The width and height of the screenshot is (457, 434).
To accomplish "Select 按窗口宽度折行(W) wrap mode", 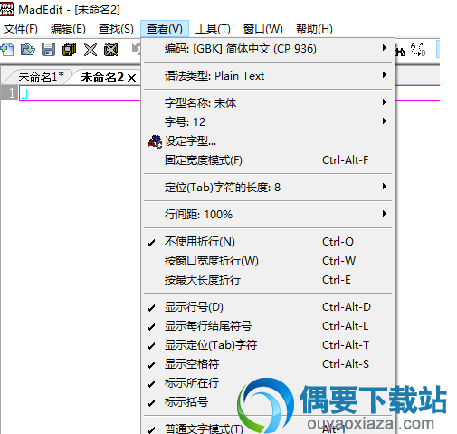I will 268,261.
